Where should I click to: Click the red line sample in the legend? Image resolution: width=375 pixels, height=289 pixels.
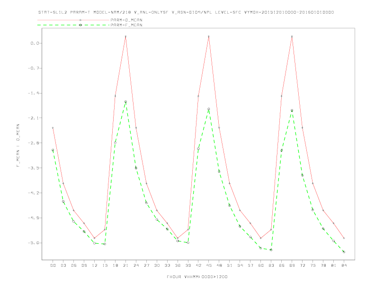73,20
